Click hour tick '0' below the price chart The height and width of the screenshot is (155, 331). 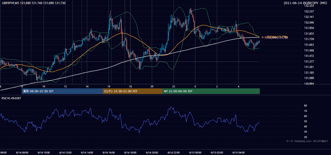[x=195, y=87]
